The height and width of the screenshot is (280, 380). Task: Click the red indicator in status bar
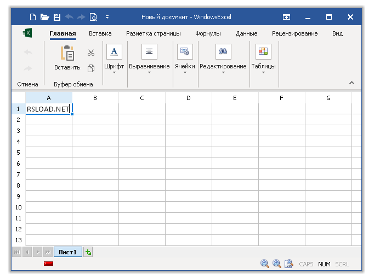pos(48,264)
